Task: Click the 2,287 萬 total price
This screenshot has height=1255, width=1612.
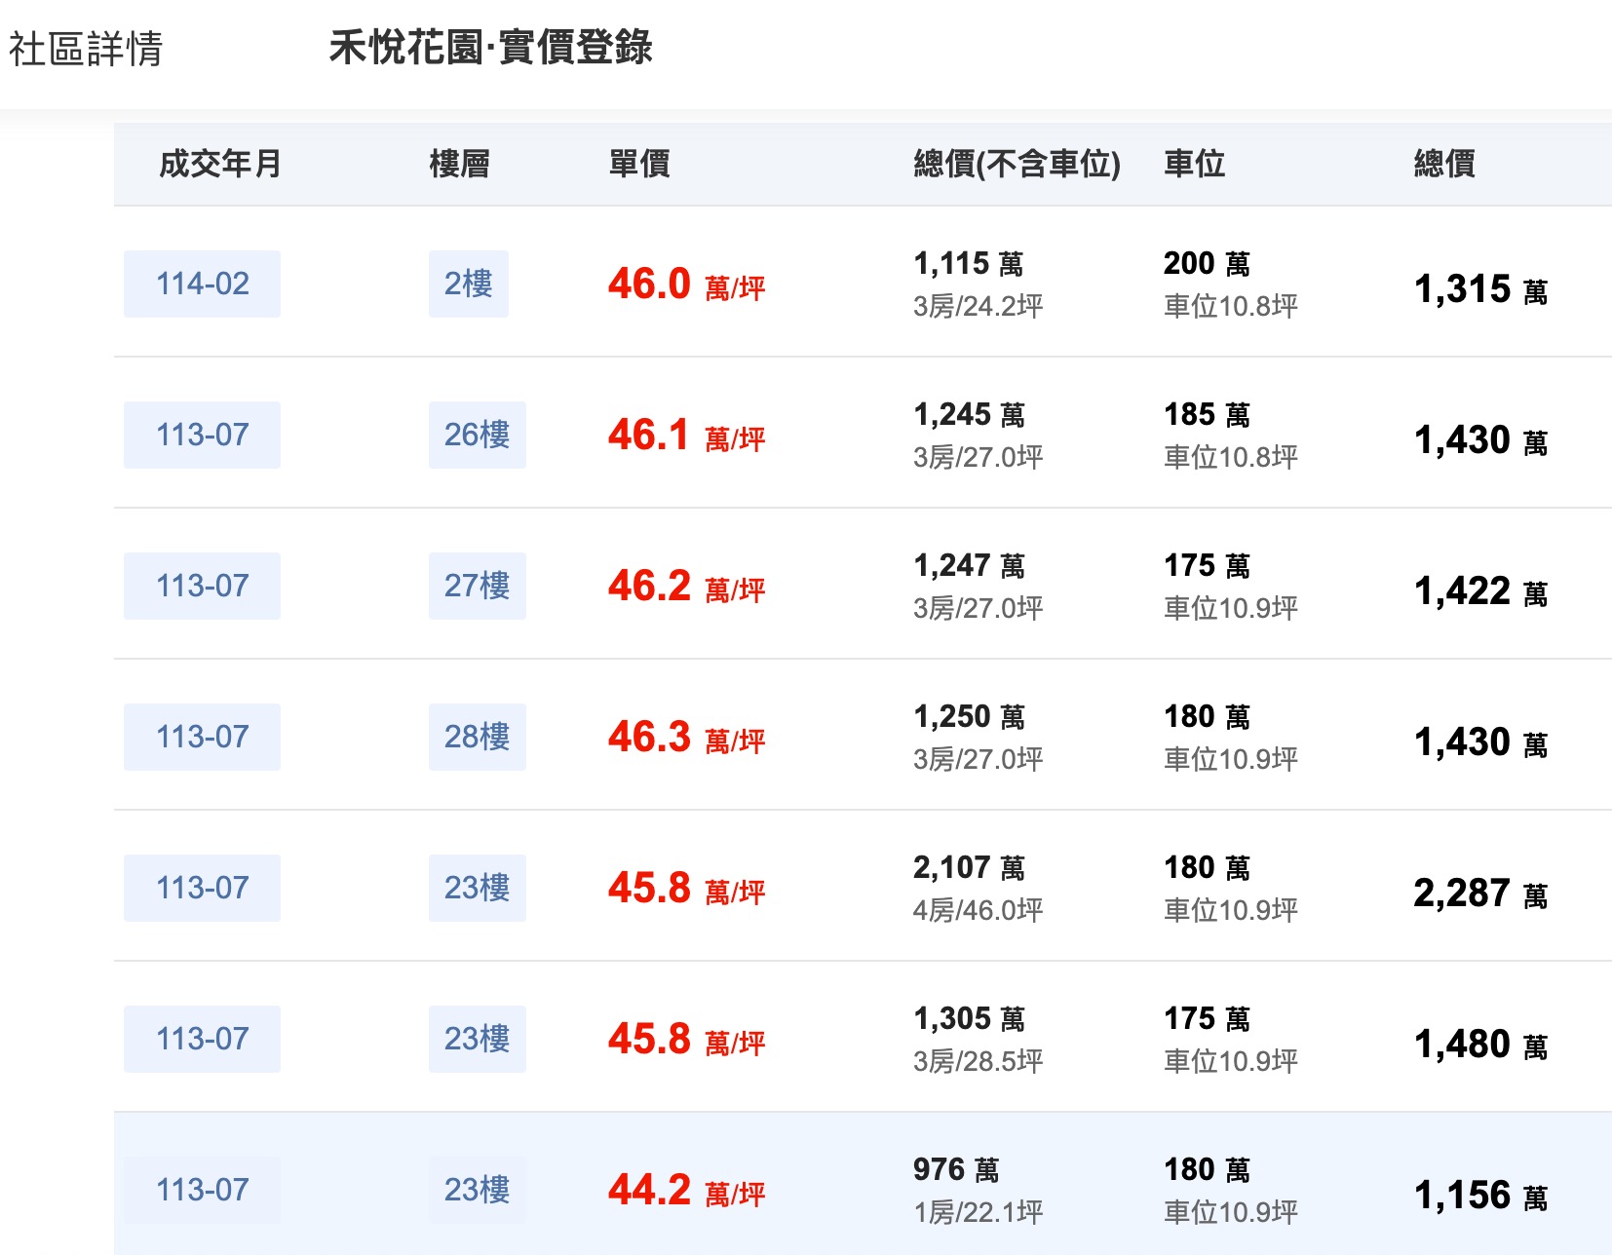Action: tap(1480, 894)
